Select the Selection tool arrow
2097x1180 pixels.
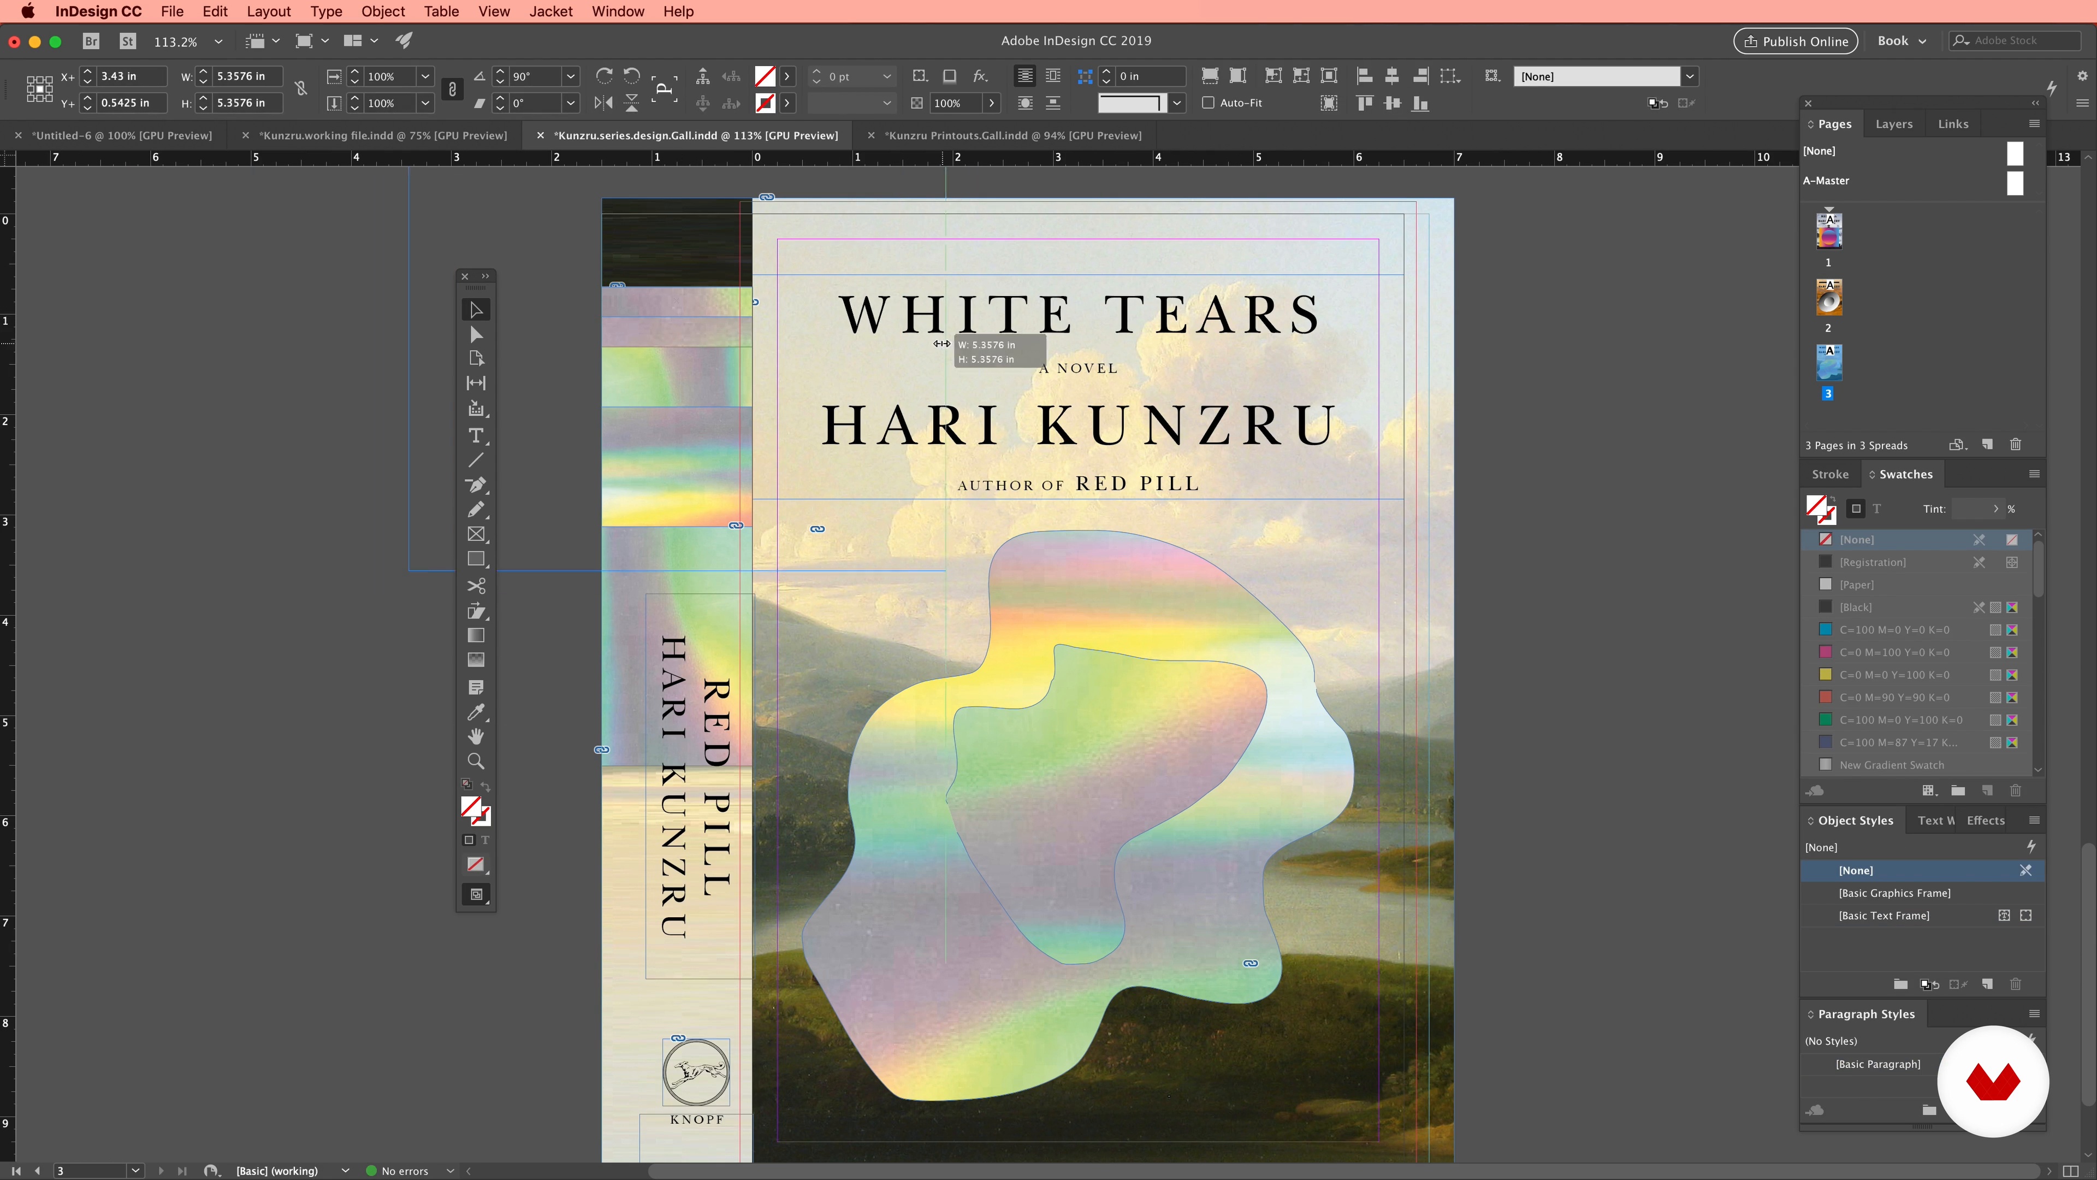pyautogui.click(x=476, y=309)
